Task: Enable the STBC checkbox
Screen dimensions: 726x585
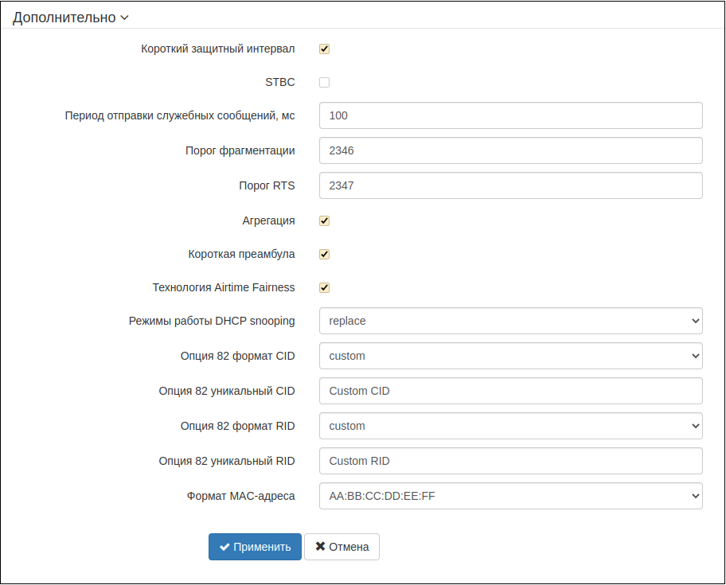Action: pos(325,82)
